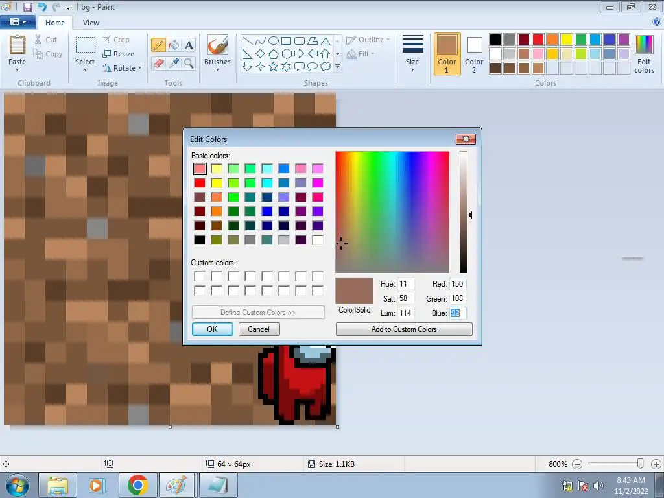Click the Cut scissors button
This screenshot has height=498, width=664.
[46, 40]
